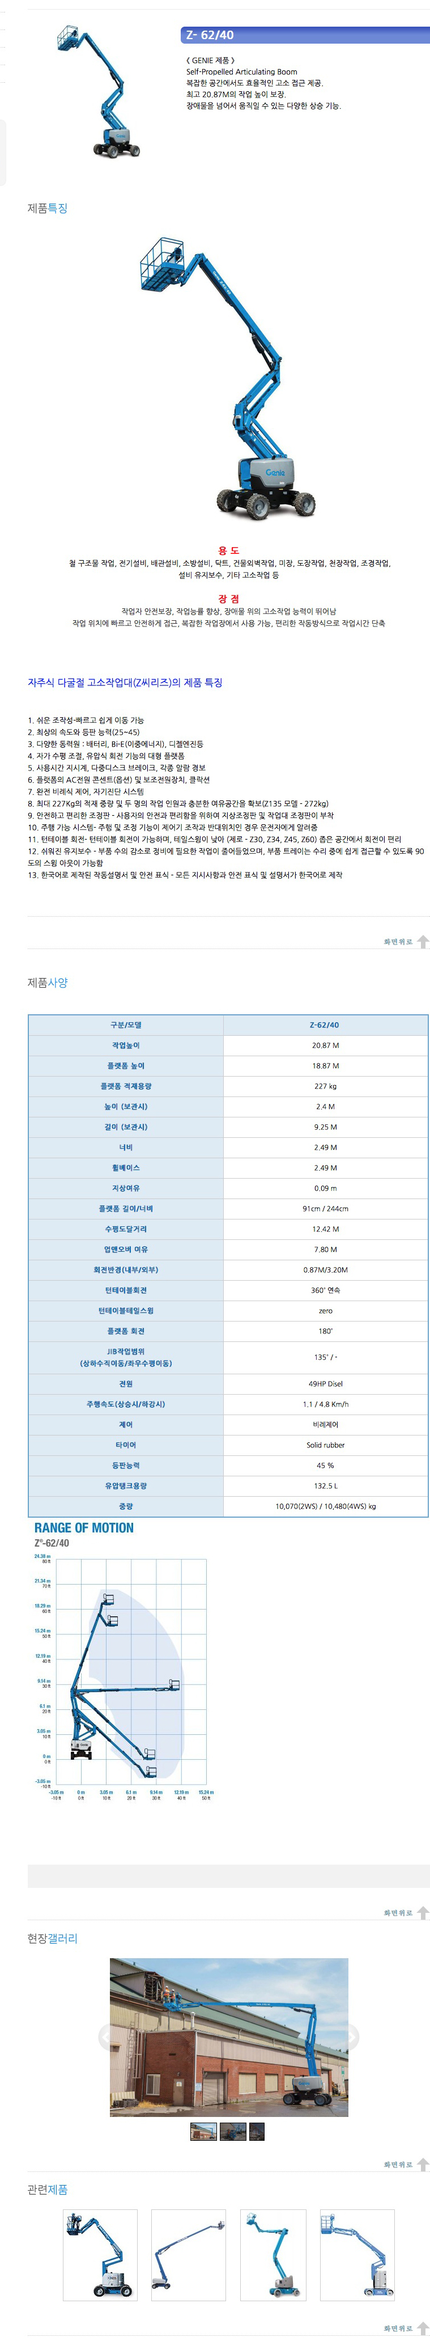Image resolution: width=430 pixels, height=2346 pixels.
Task: Click the up-arrow icon below the features list
Action: tap(423, 942)
